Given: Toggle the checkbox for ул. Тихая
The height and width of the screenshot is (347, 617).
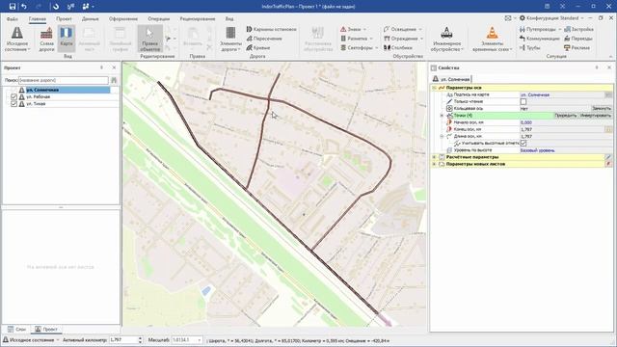Looking at the screenshot, I should (x=13, y=104).
